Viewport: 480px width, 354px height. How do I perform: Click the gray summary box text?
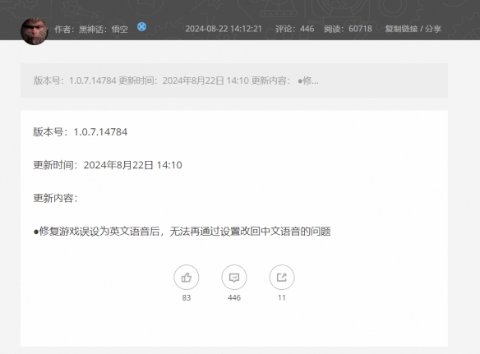[x=176, y=80]
